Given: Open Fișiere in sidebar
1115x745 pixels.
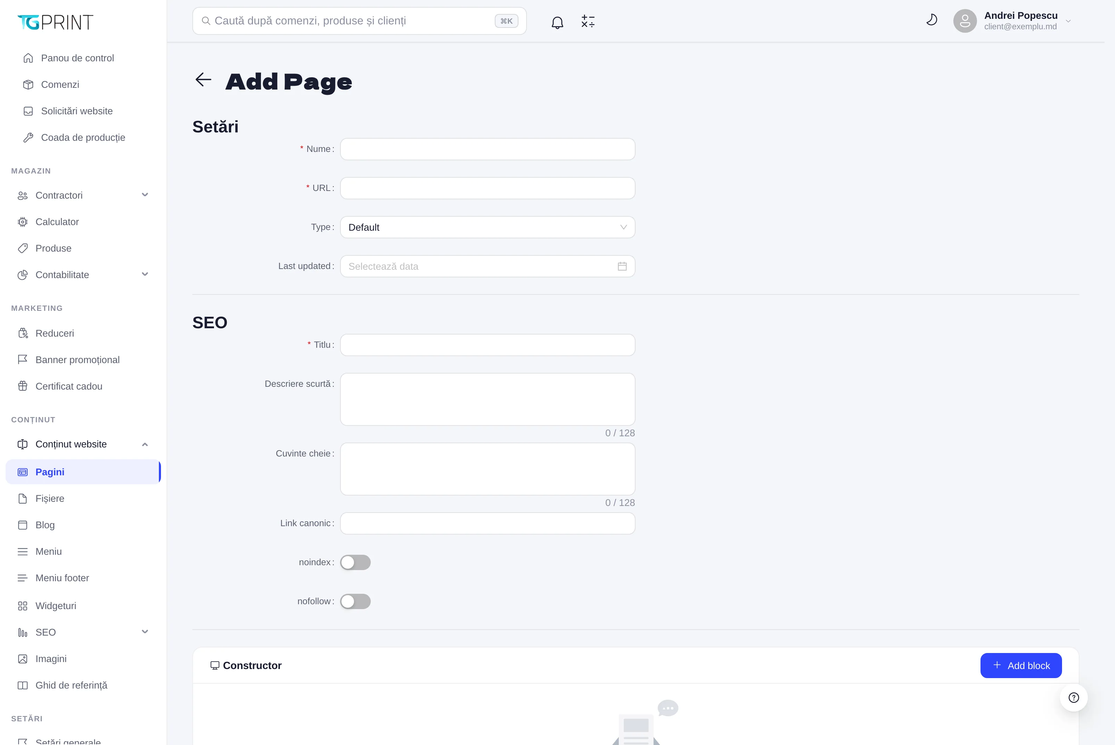Looking at the screenshot, I should tap(83, 498).
